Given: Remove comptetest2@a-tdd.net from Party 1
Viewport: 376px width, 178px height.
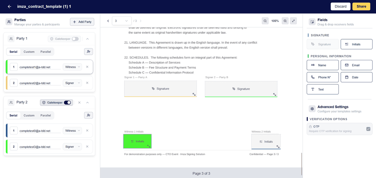Looking at the screenshot, I should pos(87,83).
